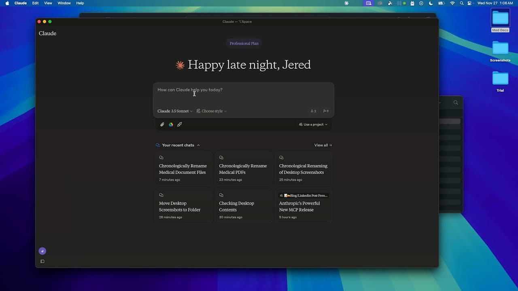Open the Apple menu icon
This screenshot has width=518, height=291.
click(7, 3)
